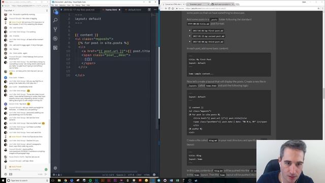Click the browser forward arrow

coord(166,9)
